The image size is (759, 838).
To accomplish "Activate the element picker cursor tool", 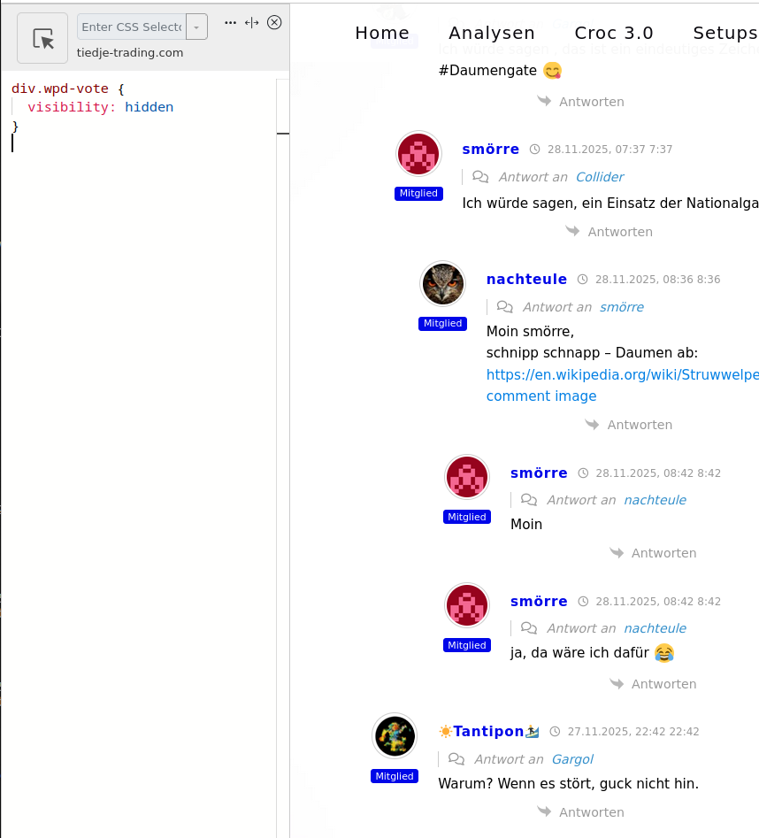I will tap(42, 38).
